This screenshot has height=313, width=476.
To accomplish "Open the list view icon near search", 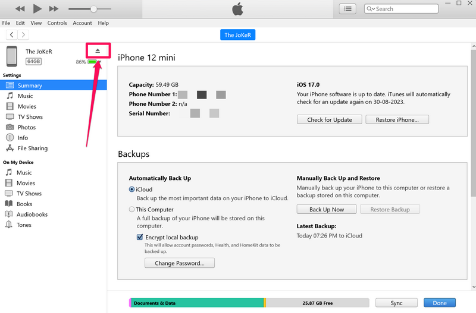I will [x=347, y=9].
